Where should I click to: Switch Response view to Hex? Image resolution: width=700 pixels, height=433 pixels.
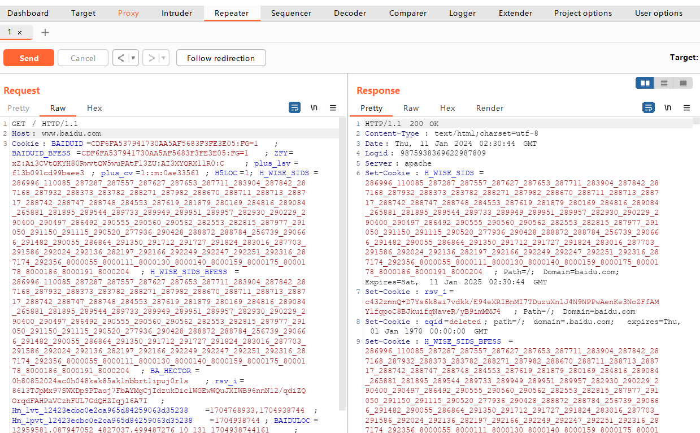[447, 108]
